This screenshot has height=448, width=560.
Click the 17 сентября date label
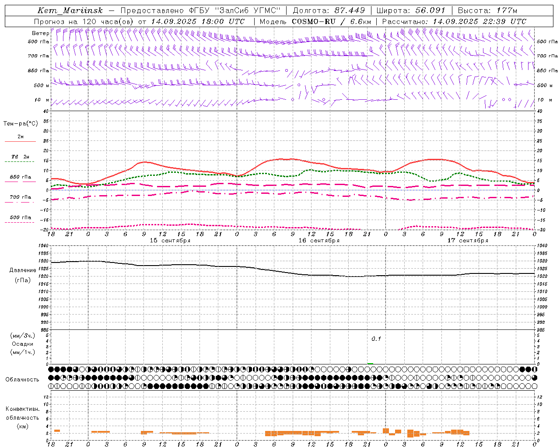468,241
